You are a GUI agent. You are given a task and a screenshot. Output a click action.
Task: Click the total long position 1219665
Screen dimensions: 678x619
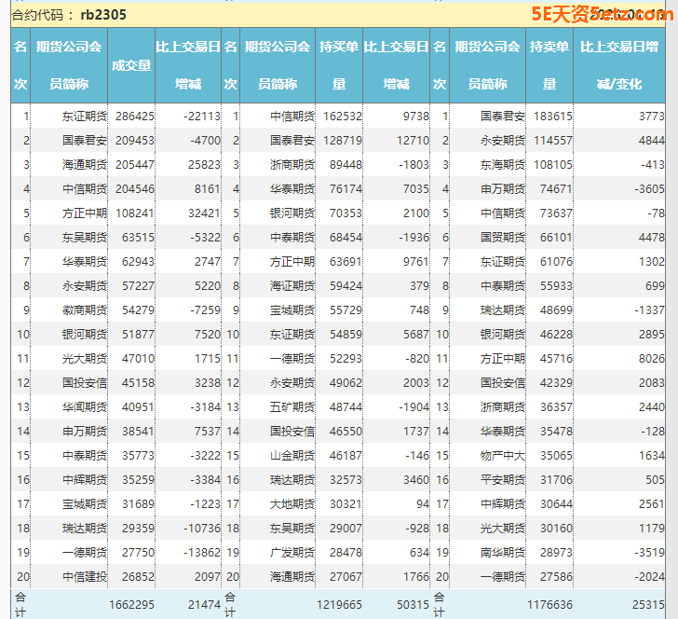click(x=339, y=605)
